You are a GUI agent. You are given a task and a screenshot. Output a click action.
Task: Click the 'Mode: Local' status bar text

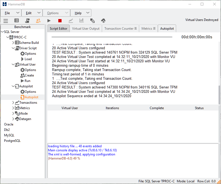tap(185, 181)
